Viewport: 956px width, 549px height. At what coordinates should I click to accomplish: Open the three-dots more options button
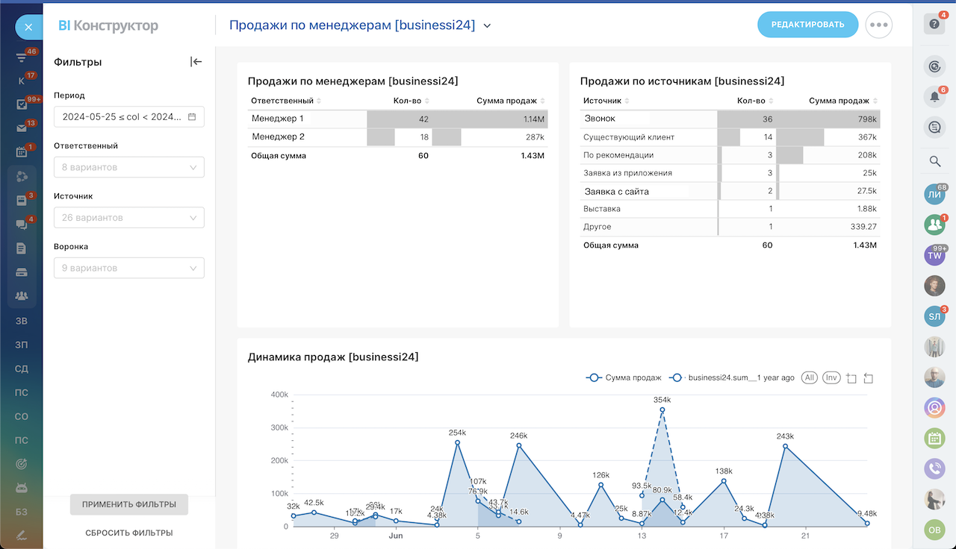879,25
